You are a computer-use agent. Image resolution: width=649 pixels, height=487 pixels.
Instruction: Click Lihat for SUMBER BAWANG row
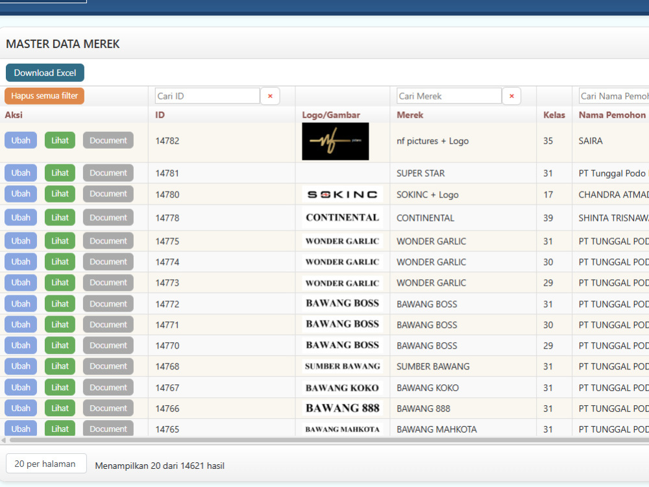click(60, 366)
